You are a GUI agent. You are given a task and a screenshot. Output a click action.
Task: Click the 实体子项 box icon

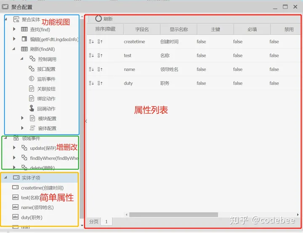click(x=16, y=177)
